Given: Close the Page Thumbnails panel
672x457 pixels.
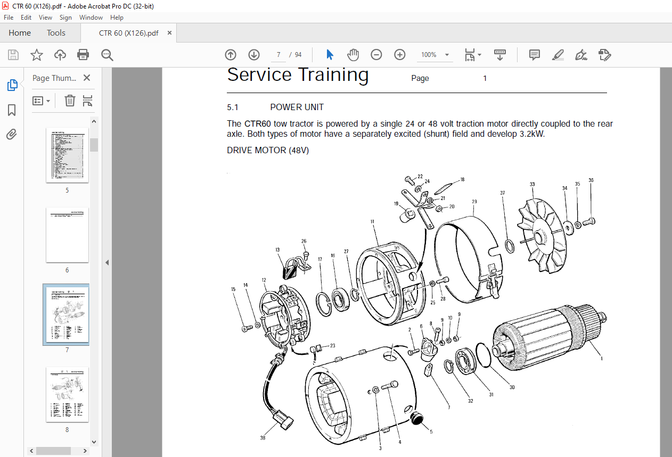Looking at the screenshot, I should pyautogui.click(x=87, y=78).
